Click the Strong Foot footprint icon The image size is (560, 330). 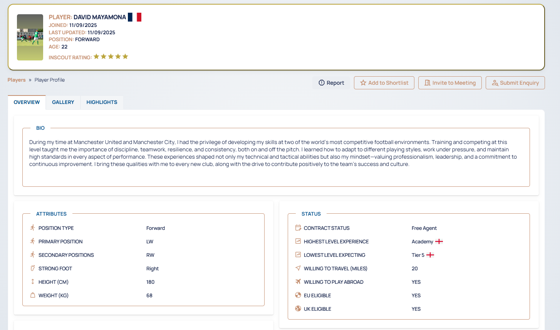pos(33,268)
